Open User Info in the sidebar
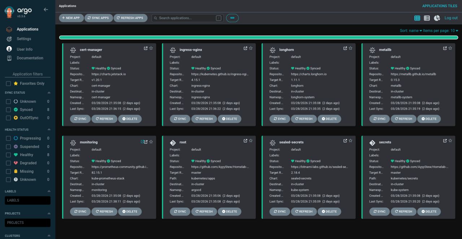Screen dimensions: 462x239 click(24, 49)
